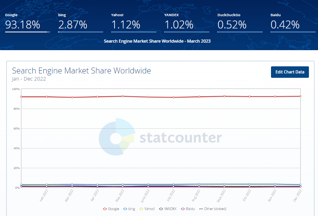
Task: Toggle the Baidu series in chart legend
Action: (x=188, y=209)
